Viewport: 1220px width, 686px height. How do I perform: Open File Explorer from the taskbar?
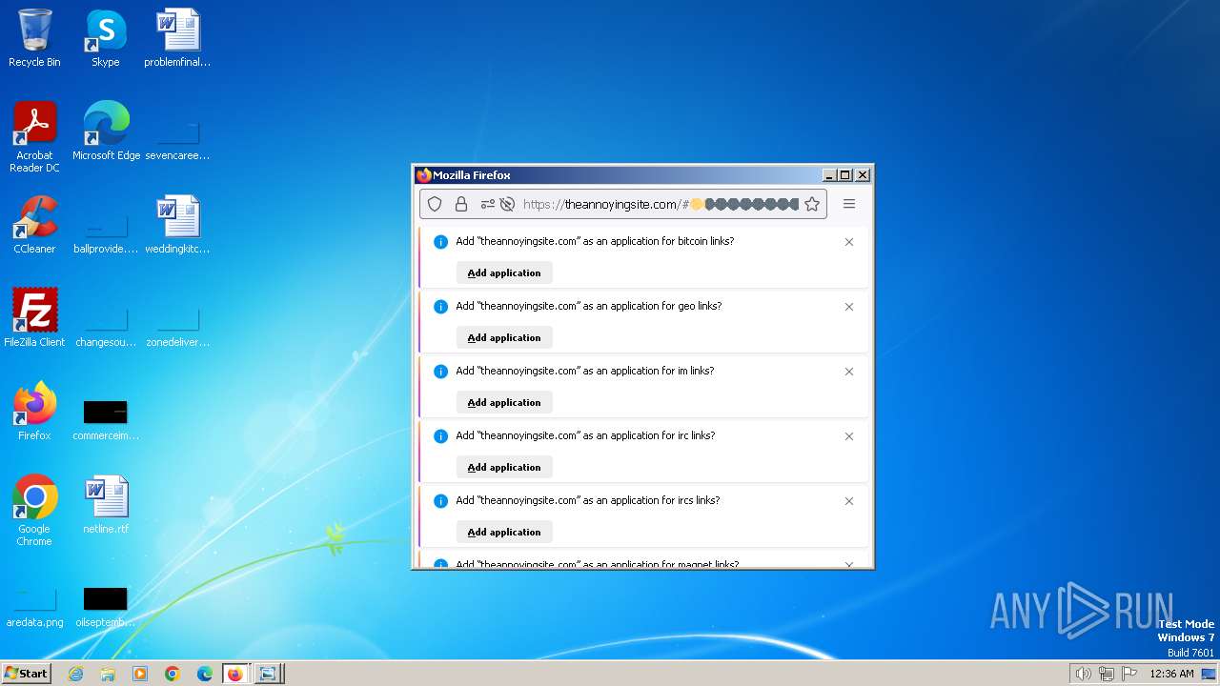click(x=108, y=674)
